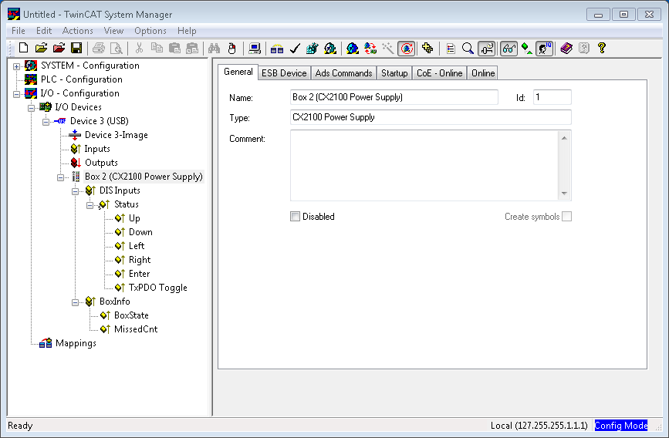Image resolution: width=669 pixels, height=438 pixels.
Task: Switch to the Ads Commands tab
Action: (343, 73)
